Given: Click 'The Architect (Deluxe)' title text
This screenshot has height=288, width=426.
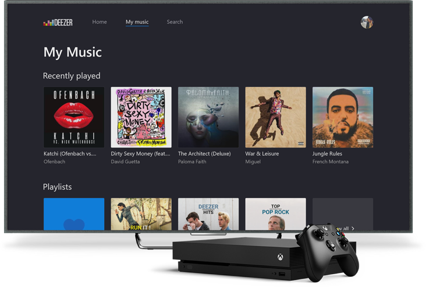Looking at the screenshot, I should [x=204, y=153].
